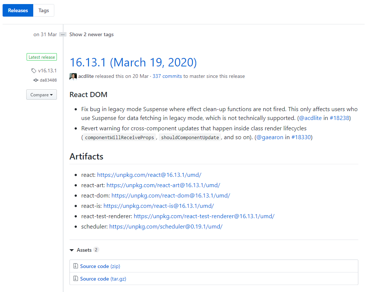Open the react-test-renderer unpkg umd link
The height and width of the screenshot is (292, 372).
(x=204, y=216)
